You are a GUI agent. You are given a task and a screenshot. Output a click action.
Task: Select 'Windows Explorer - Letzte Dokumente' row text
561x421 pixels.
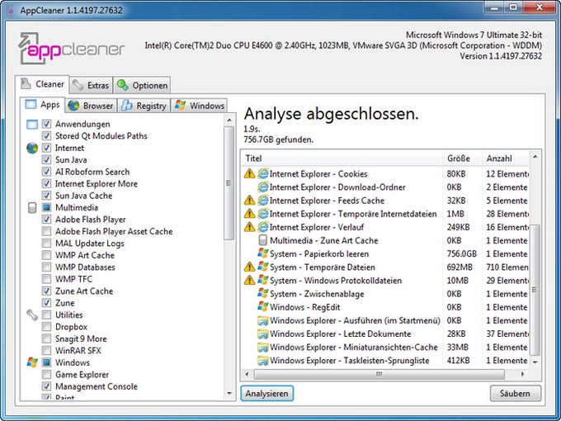pos(340,334)
